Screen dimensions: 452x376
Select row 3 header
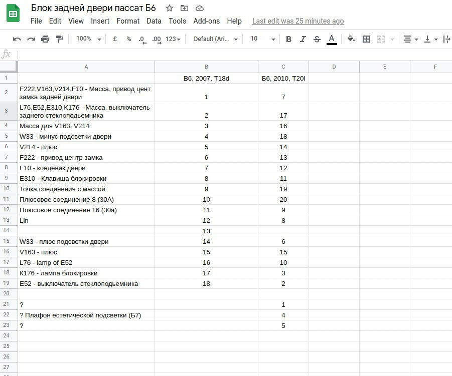pyautogui.click(x=9, y=111)
